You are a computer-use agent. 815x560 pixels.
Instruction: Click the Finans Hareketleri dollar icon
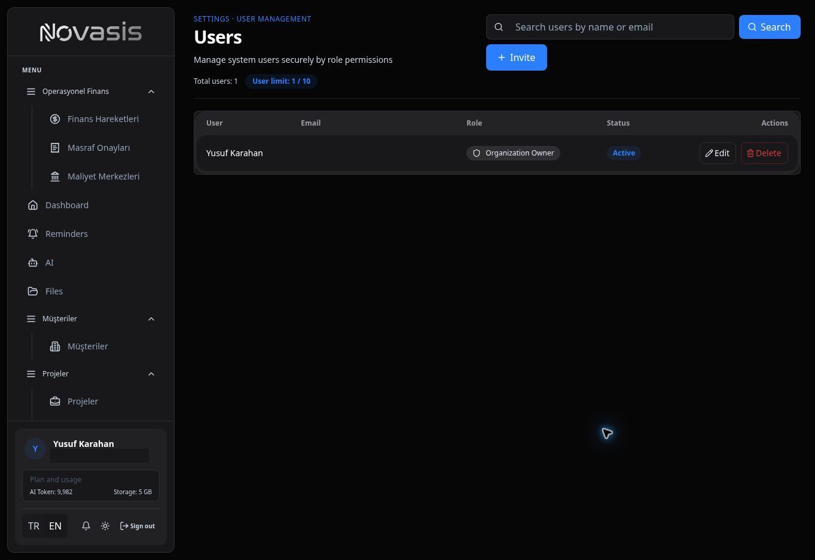pos(55,119)
